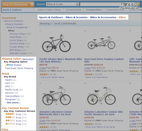Select Free Super Saver Shipping filter
The image size is (142, 131).
tap(19, 68)
